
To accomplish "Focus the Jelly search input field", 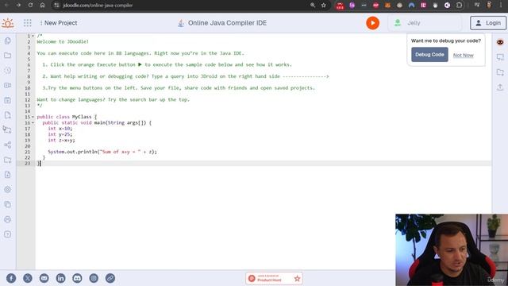I will [x=425, y=23].
